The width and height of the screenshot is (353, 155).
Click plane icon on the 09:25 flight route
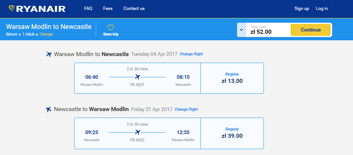138,132
